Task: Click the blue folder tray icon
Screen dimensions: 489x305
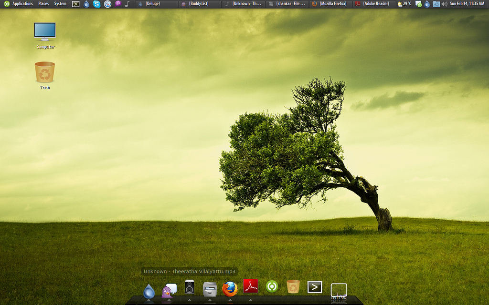Action: (x=436, y=4)
